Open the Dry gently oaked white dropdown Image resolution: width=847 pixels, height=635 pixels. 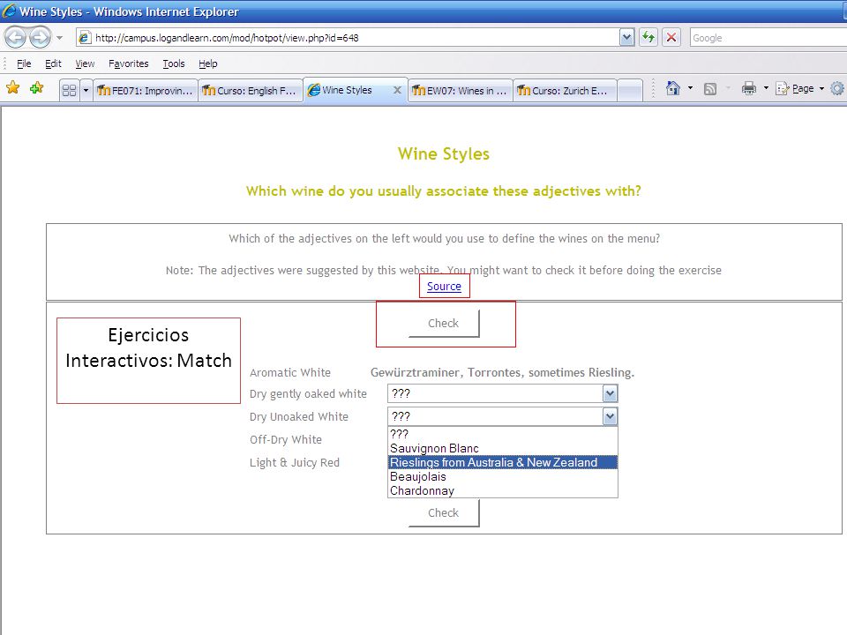(x=502, y=393)
